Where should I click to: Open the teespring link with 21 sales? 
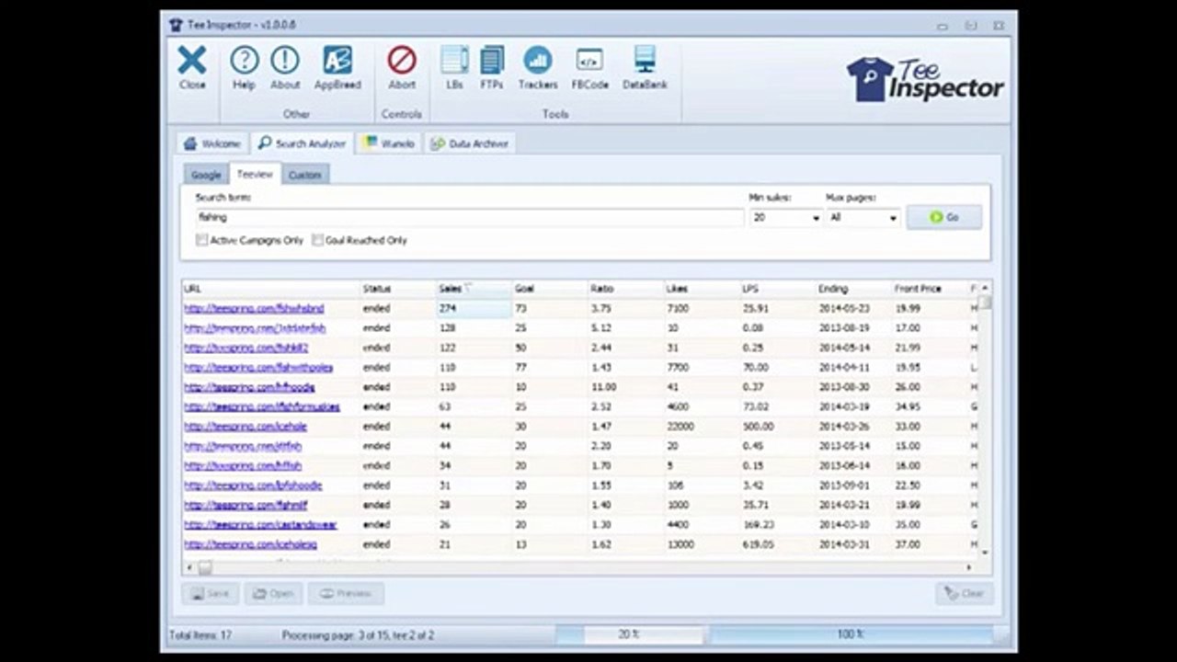[250, 545]
